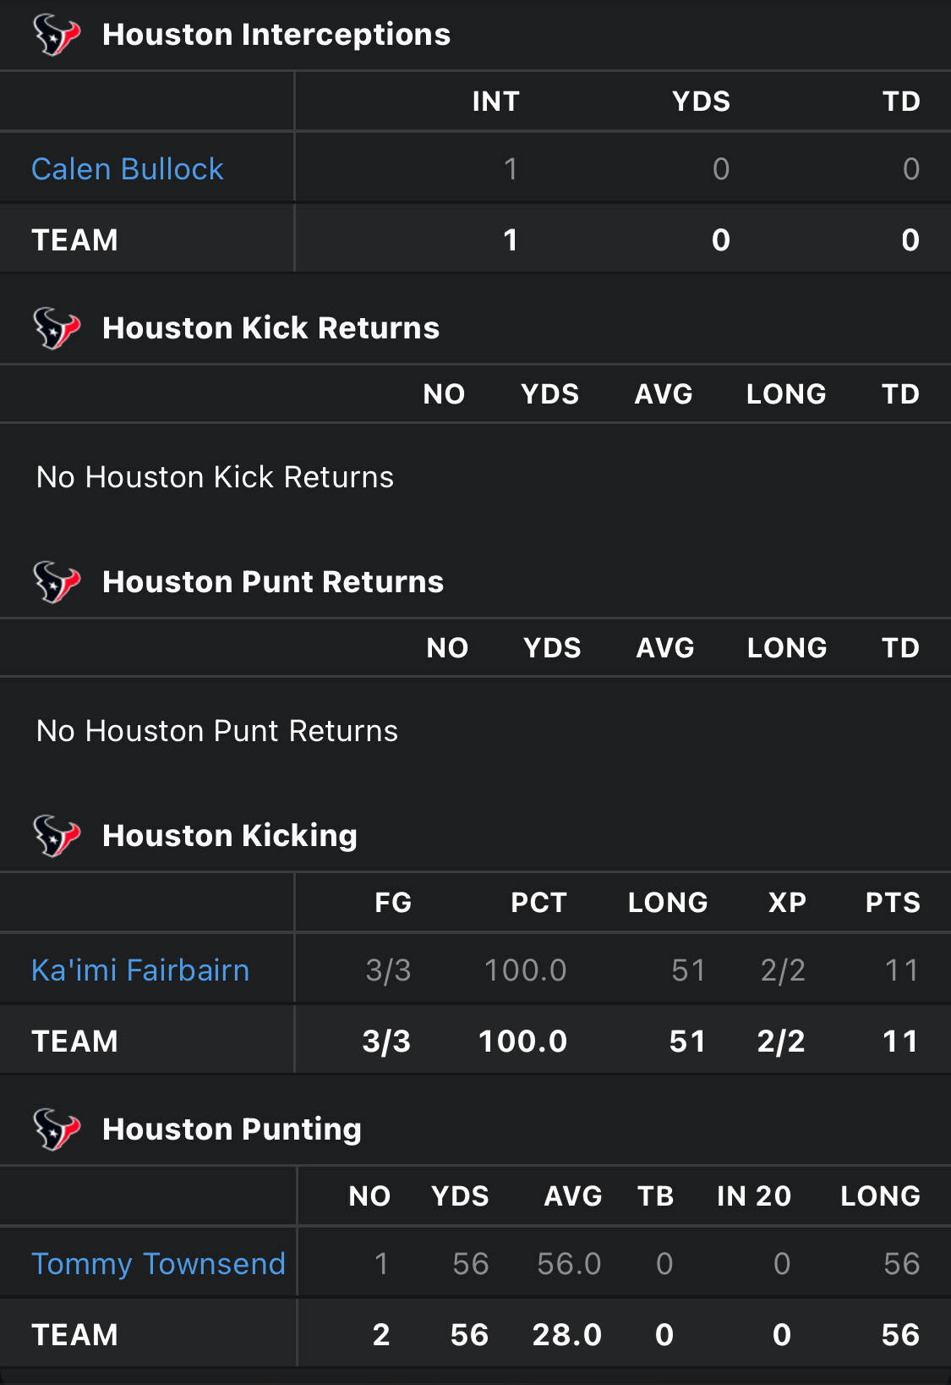Click the IN 20 column header
The width and height of the screenshot is (951, 1385).
(754, 1196)
